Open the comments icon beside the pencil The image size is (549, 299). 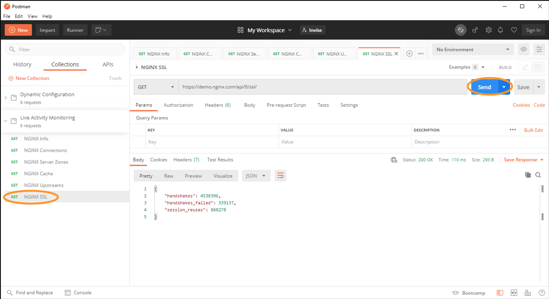pyautogui.click(x=538, y=67)
